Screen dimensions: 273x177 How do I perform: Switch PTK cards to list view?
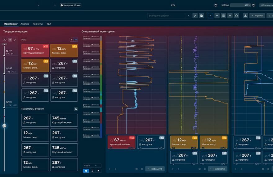[x=72, y=40]
